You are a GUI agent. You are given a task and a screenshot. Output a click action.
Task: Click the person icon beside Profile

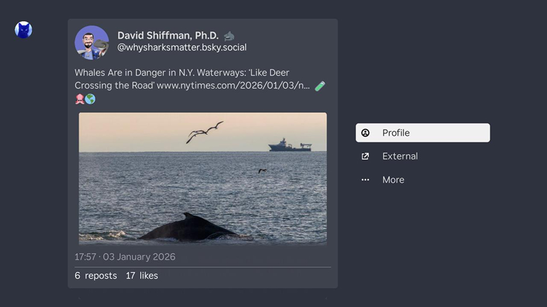pos(365,133)
